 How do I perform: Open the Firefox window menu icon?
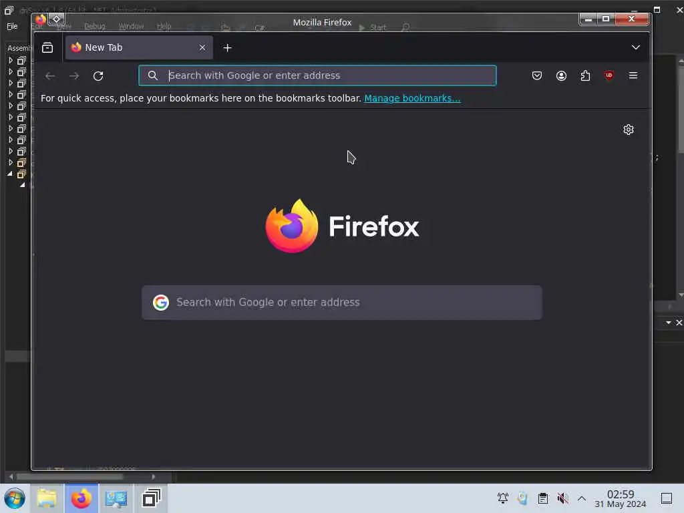(41, 19)
